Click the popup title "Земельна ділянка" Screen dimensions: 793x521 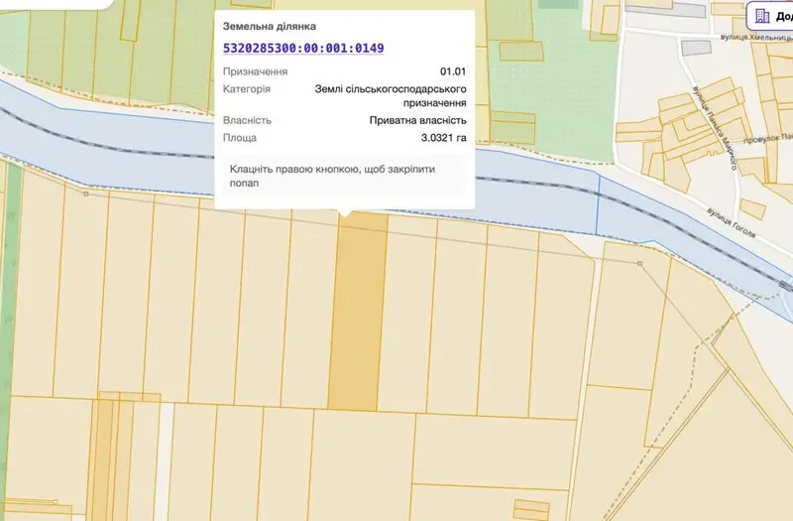[x=270, y=26]
